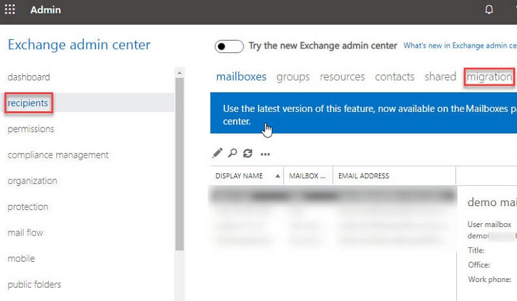
Task: Open the mail flow section
Action: click(x=26, y=233)
